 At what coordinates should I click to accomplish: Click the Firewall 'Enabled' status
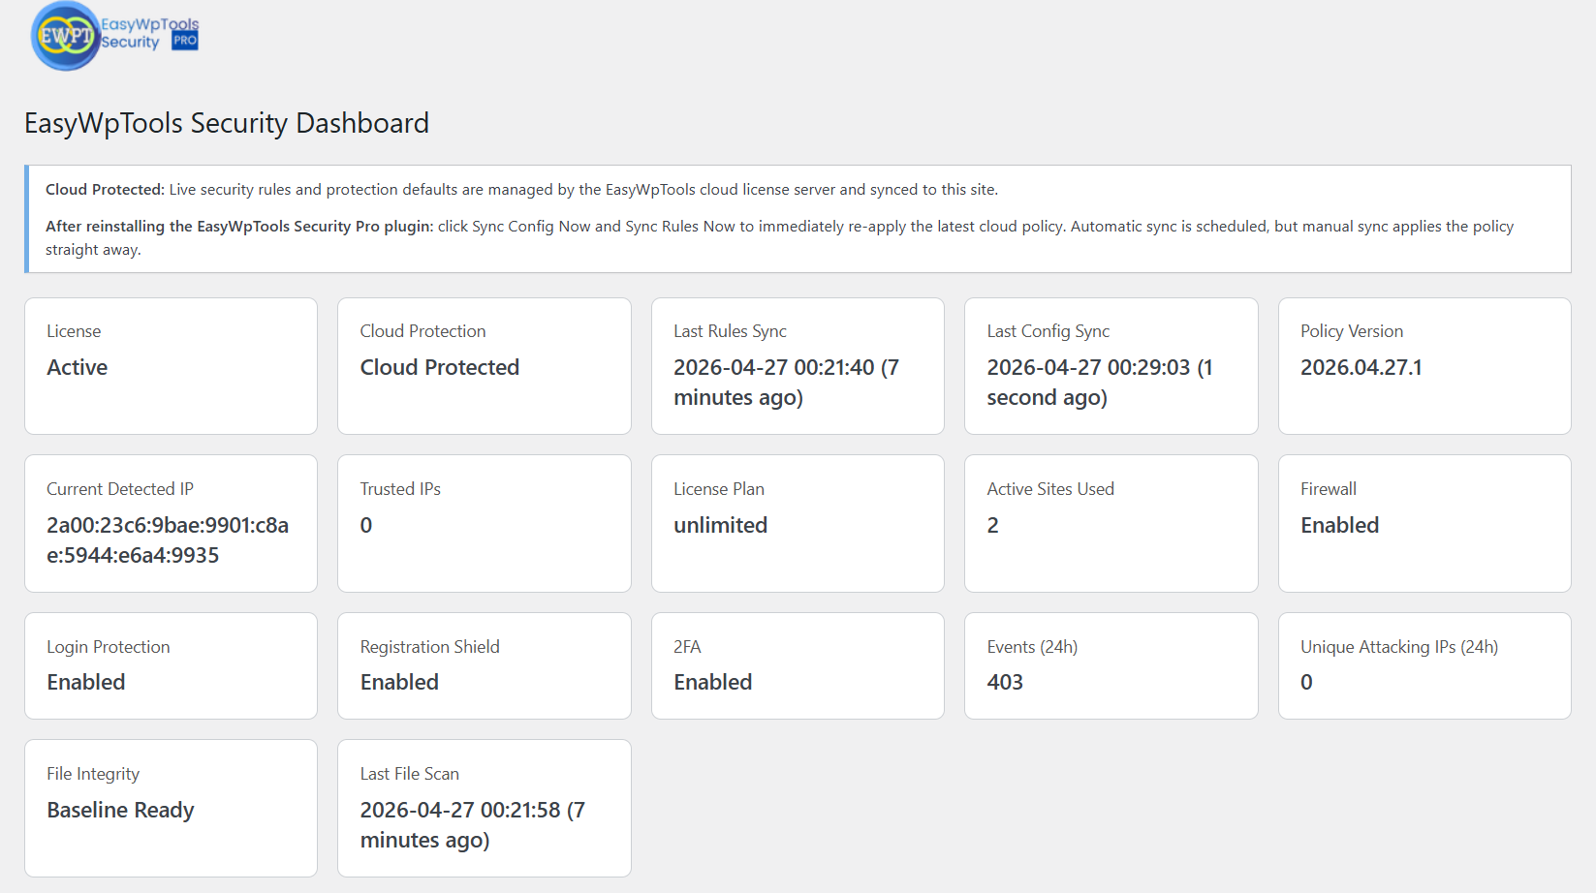point(1340,525)
